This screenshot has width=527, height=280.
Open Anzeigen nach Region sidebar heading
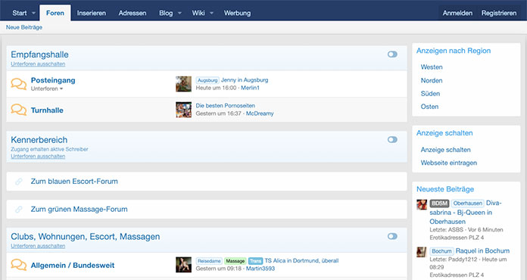coord(454,51)
